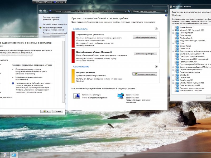Click the Служба индексирования component icon
Screen dimensions: 211x158
tap(178, 72)
